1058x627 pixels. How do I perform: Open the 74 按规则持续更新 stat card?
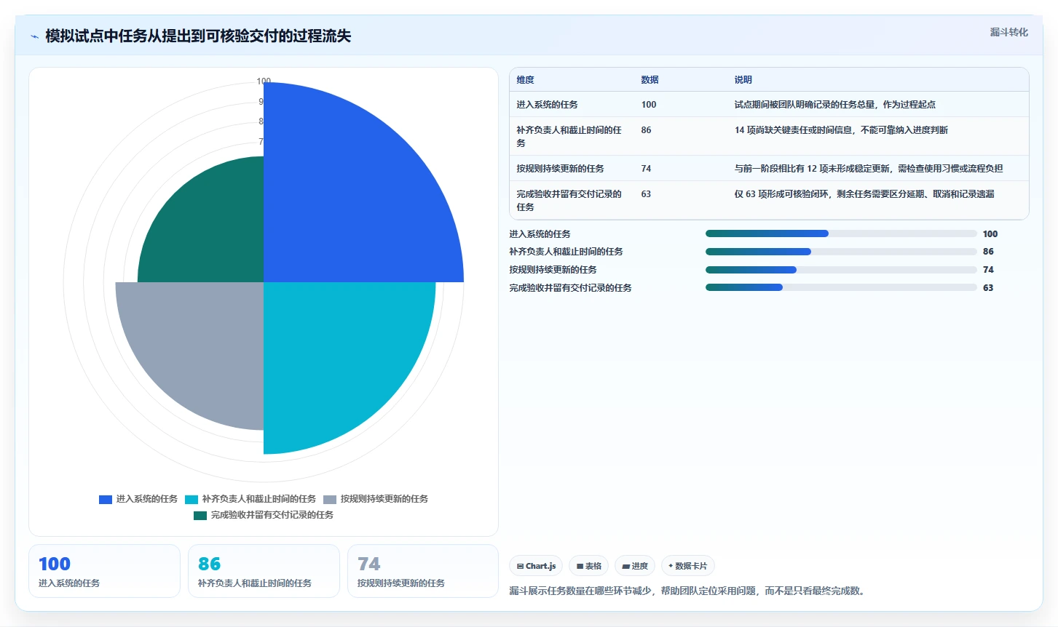(423, 571)
